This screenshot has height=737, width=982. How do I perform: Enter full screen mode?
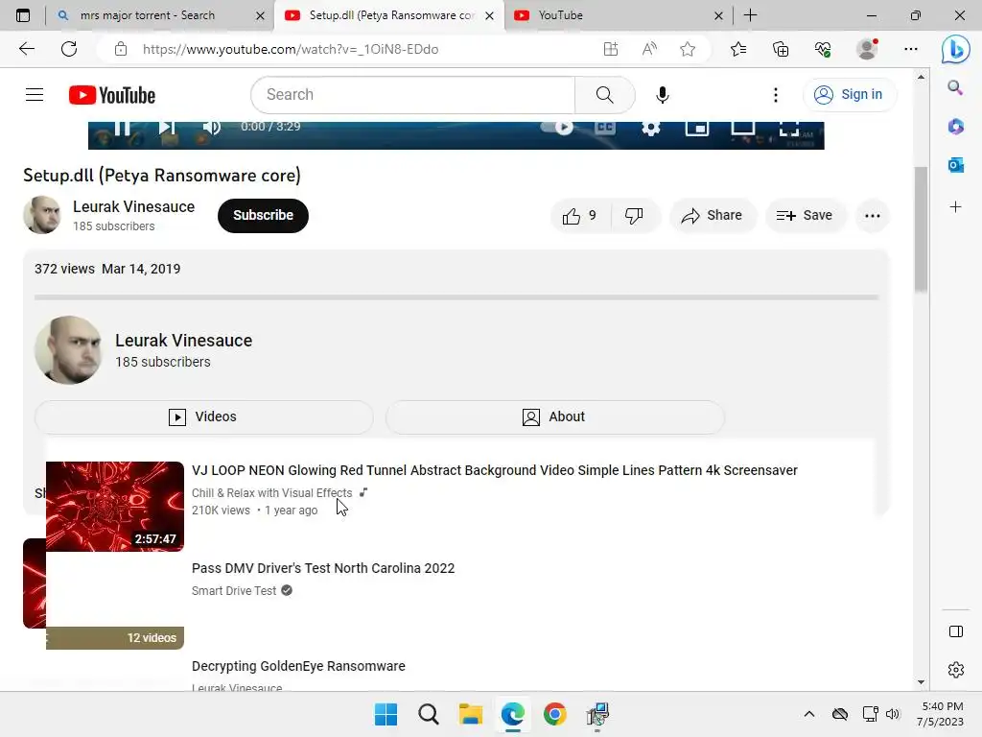[x=789, y=128]
